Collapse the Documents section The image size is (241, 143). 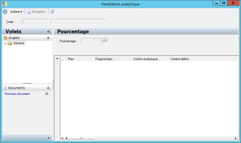[x=48, y=88]
